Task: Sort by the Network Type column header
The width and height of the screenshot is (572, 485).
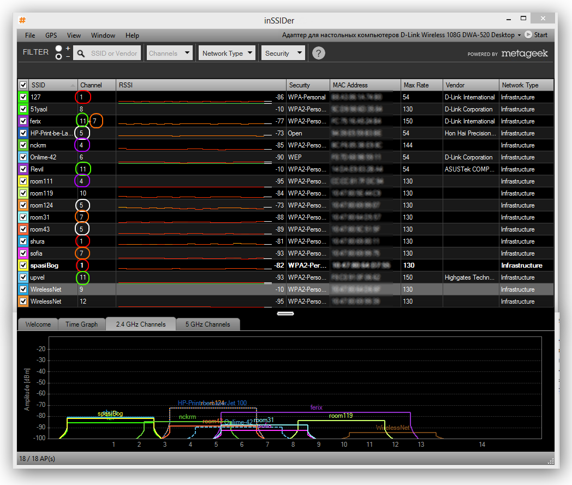Action: (x=526, y=85)
